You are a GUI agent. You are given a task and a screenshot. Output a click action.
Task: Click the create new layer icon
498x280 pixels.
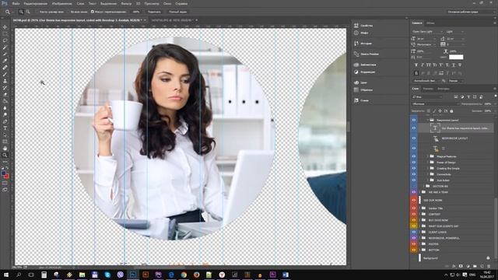coord(482,266)
